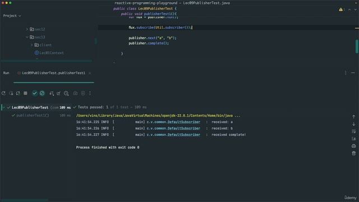The height and width of the screenshot is (202, 359).
Task: Click the bottom status progress bar
Action: coord(25,200)
